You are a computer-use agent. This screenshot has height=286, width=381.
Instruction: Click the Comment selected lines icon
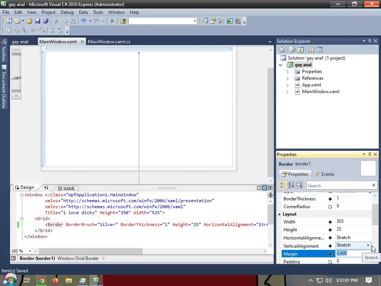coord(52,30)
